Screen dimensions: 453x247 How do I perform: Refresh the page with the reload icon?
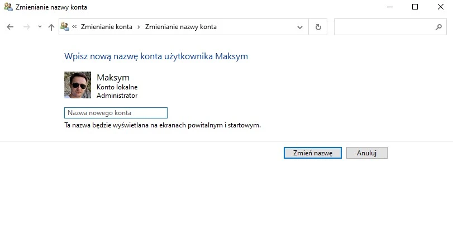[318, 27]
